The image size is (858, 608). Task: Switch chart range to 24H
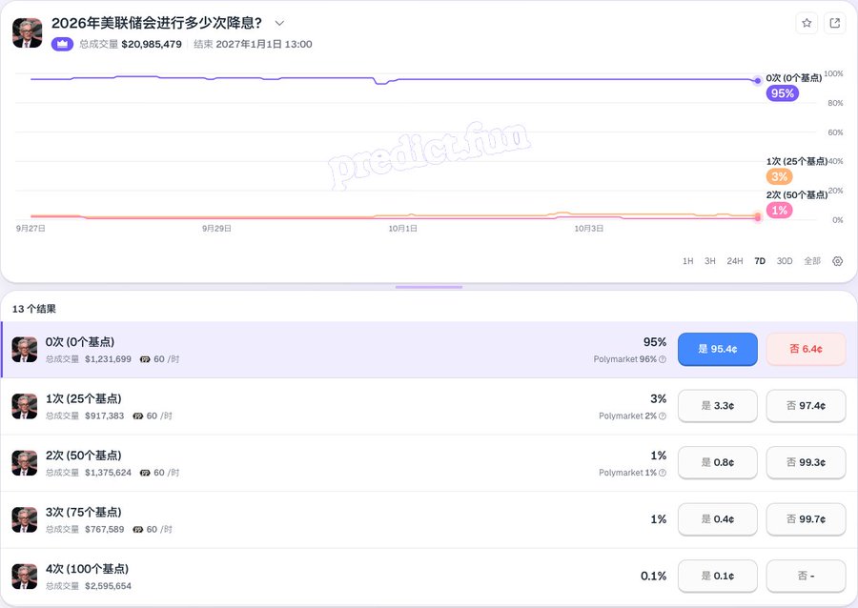point(735,261)
